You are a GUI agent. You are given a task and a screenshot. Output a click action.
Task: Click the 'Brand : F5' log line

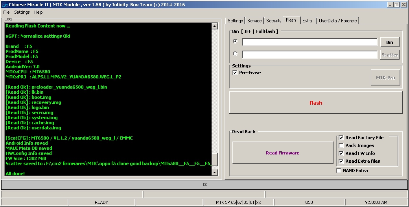click(x=19, y=46)
